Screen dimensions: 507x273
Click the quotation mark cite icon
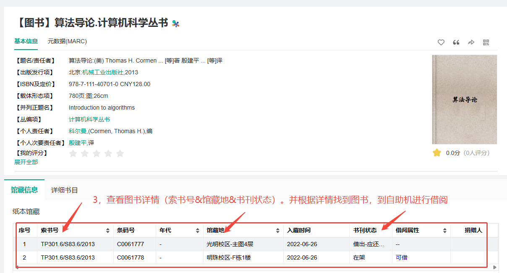click(456, 42)
